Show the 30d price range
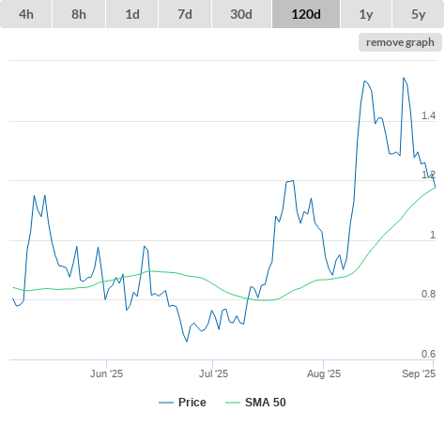The image size is (445, 427). (241, 14)
